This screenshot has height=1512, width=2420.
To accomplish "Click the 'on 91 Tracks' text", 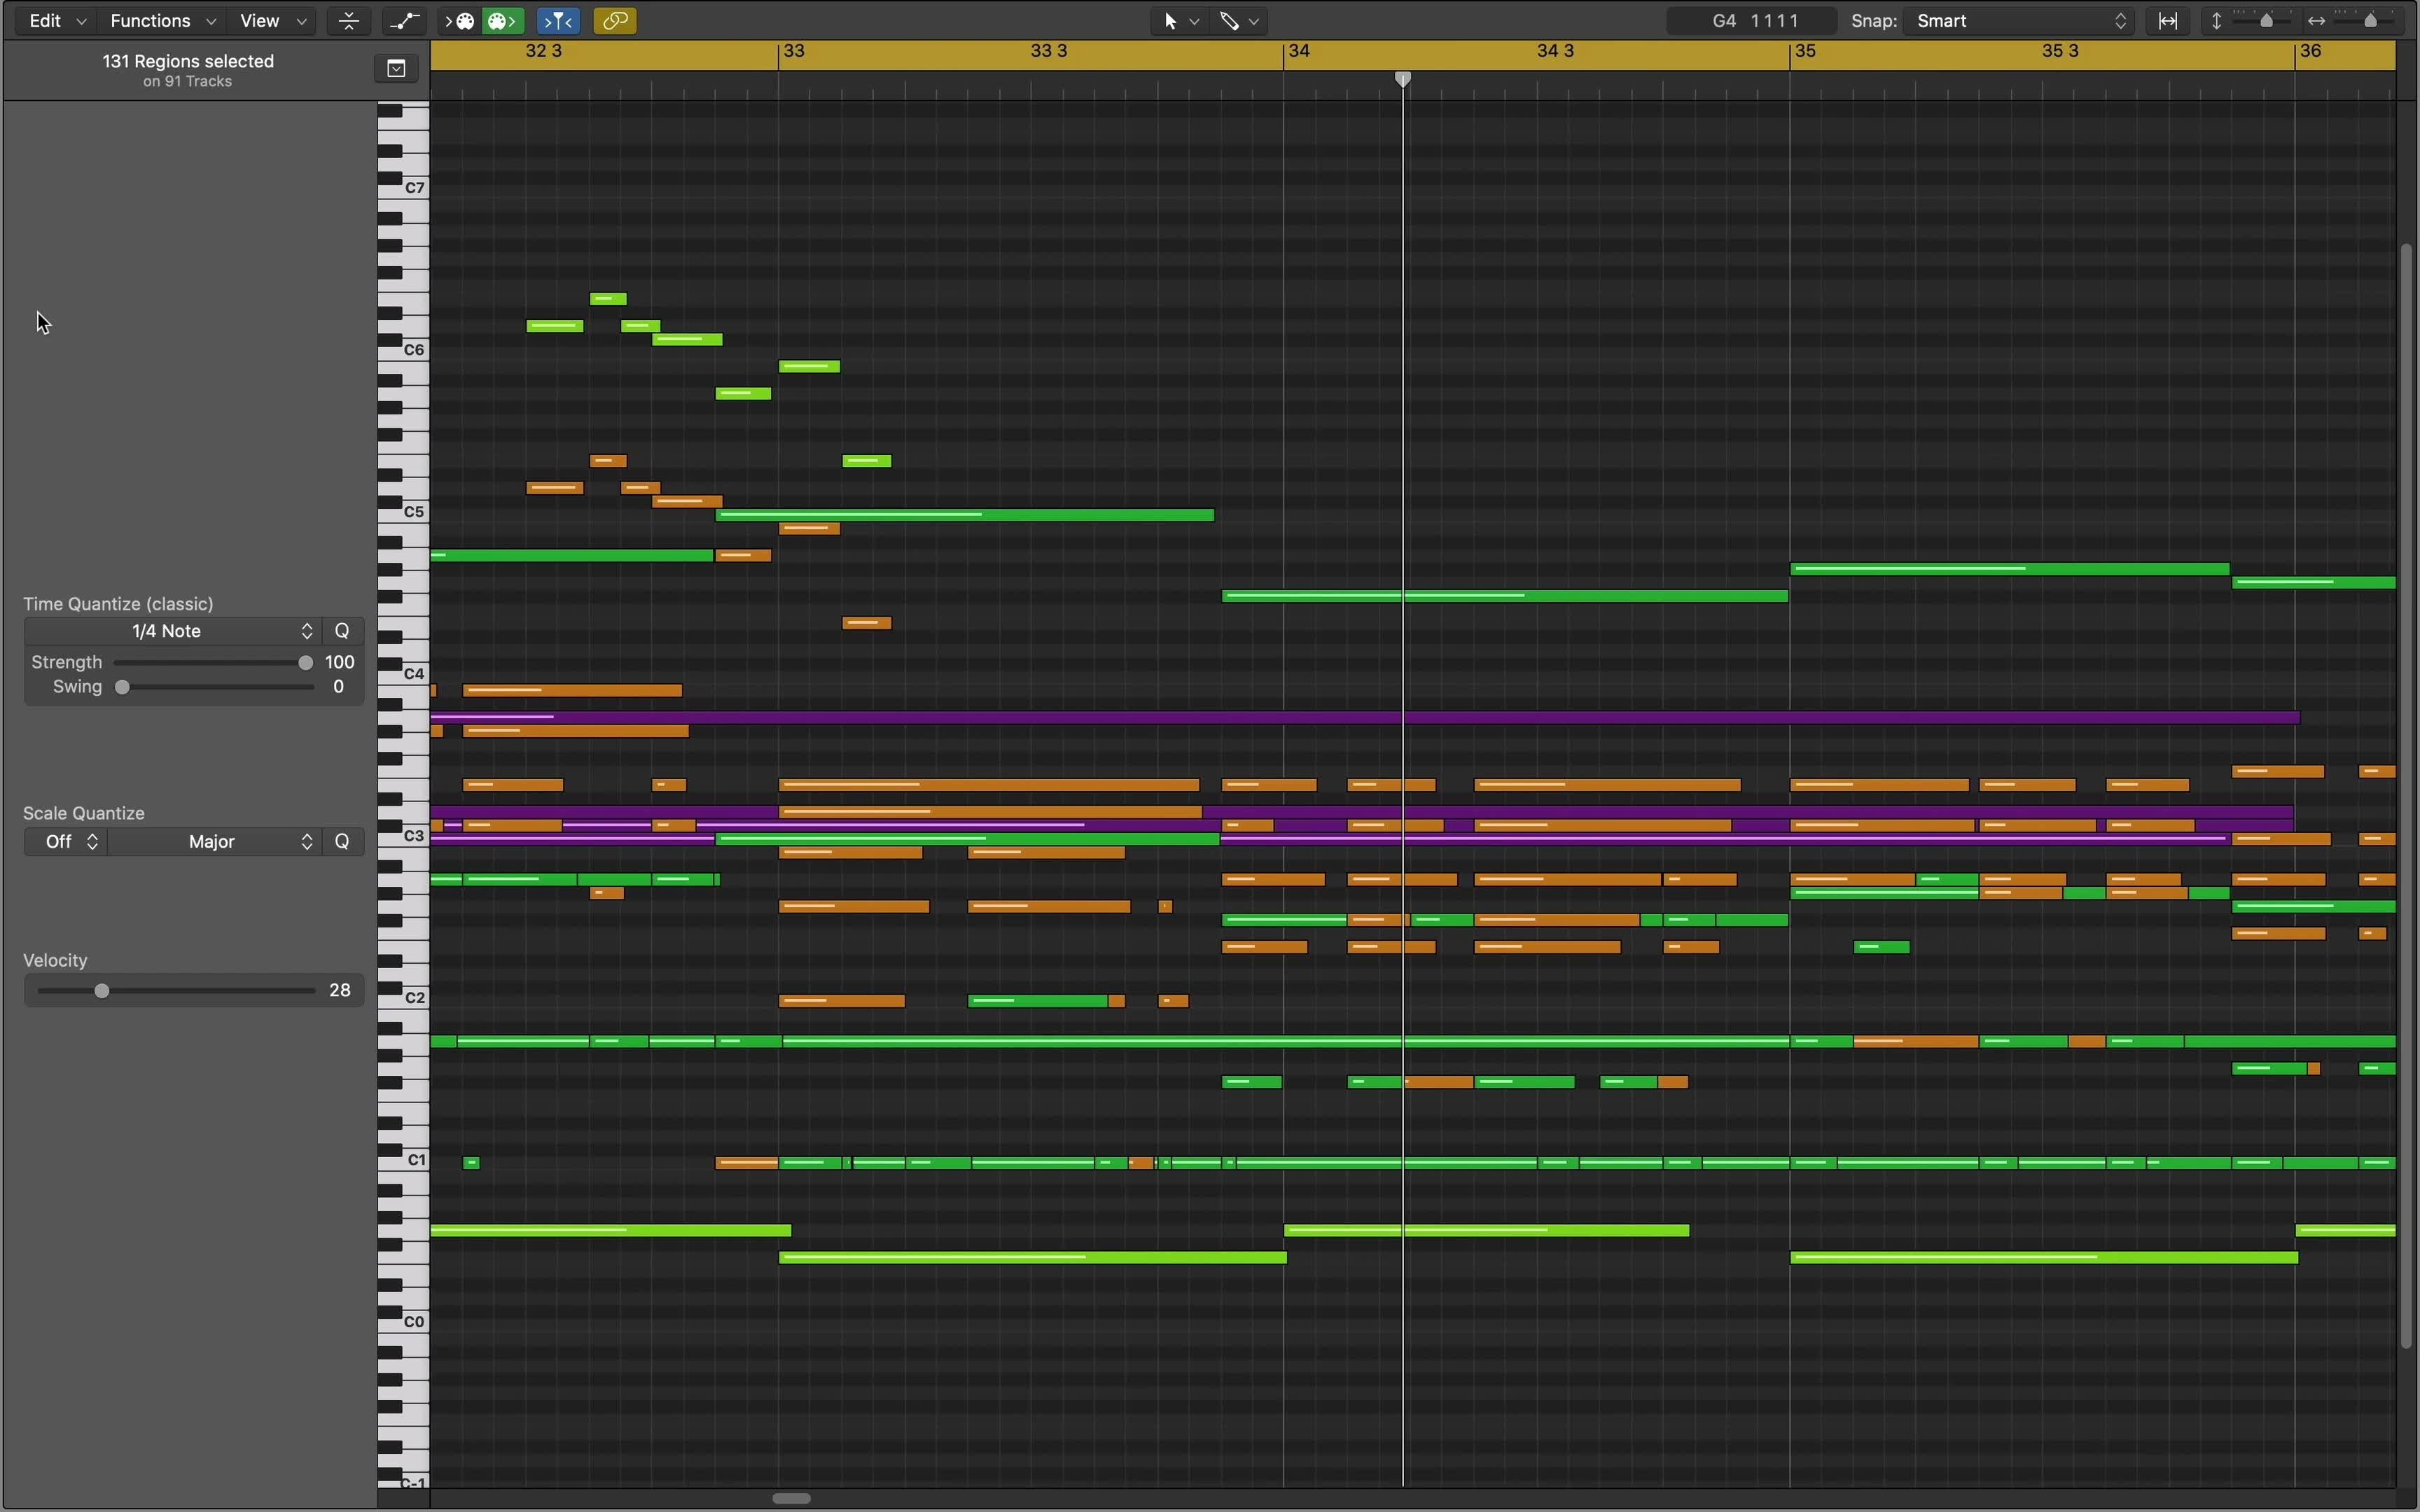I will [x=188, y=82].
